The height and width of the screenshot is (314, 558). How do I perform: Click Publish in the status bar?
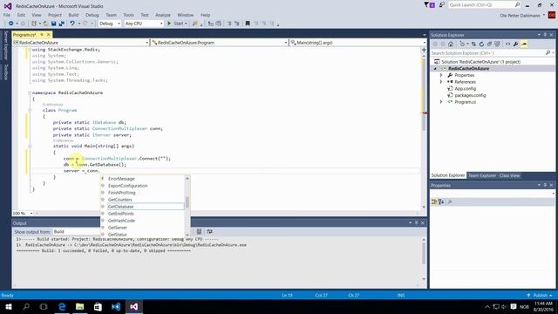(540, 296)
